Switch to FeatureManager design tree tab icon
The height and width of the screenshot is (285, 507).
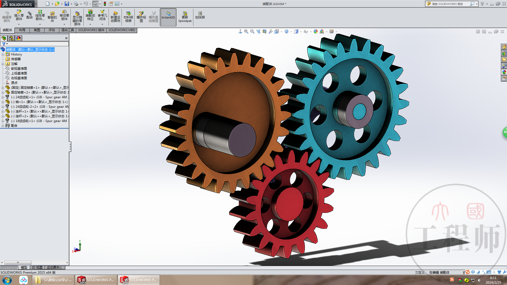pos(4,38)
